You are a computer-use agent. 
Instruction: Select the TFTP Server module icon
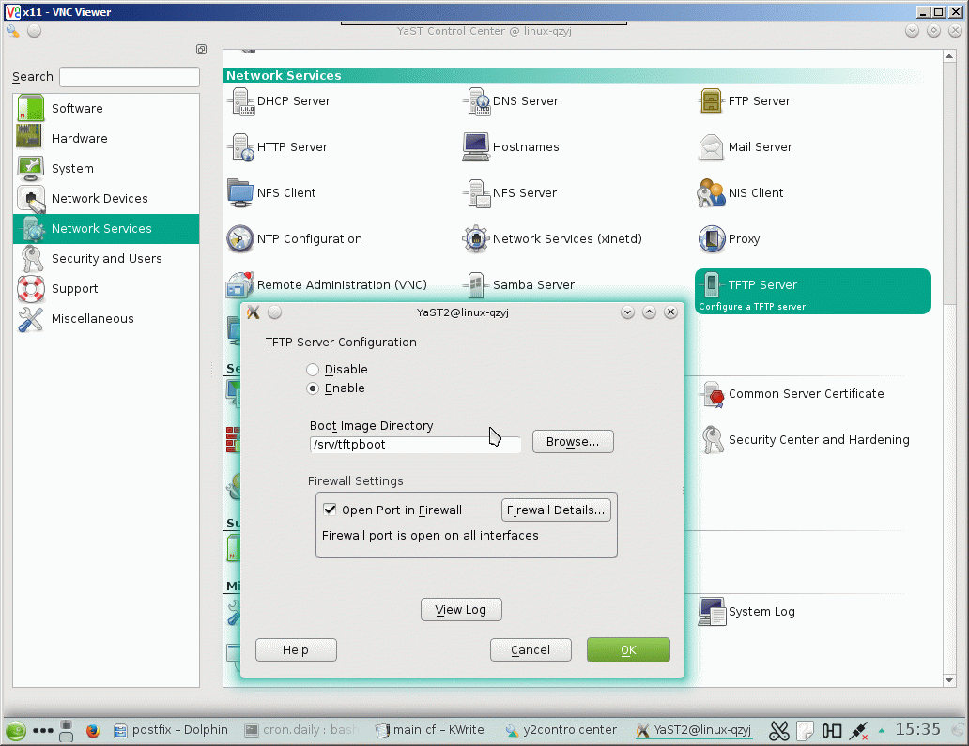pyautogui.click(x=712, y=283)
